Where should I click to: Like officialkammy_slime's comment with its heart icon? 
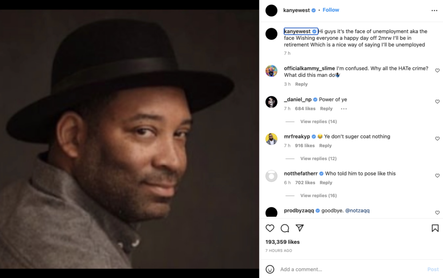click(x=437, y=70)
